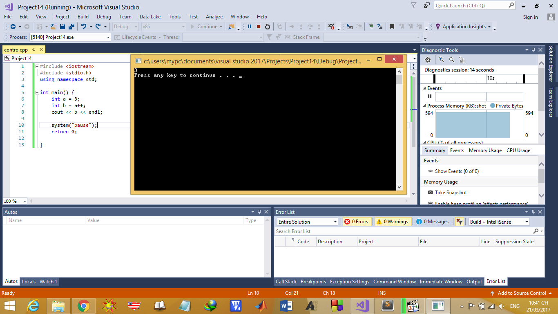Image resolution: width=558 pixels, height=314 pixels.
Task: Click Add to Source Control
Action: 521,293
